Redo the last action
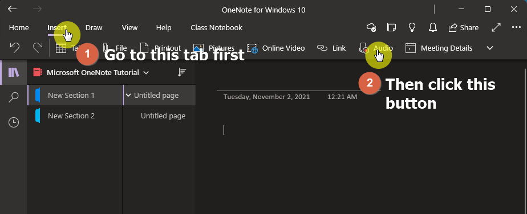This screenshot has height=214, width=527. [x=37, y=48]
